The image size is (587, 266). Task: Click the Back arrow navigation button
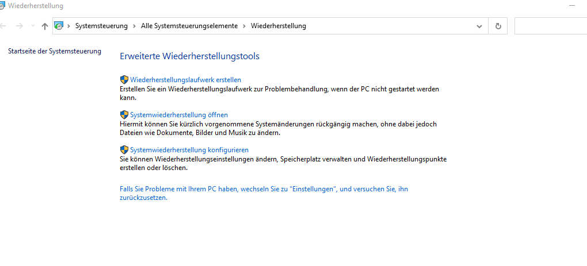pyautogui.click(x=3, y=26)
